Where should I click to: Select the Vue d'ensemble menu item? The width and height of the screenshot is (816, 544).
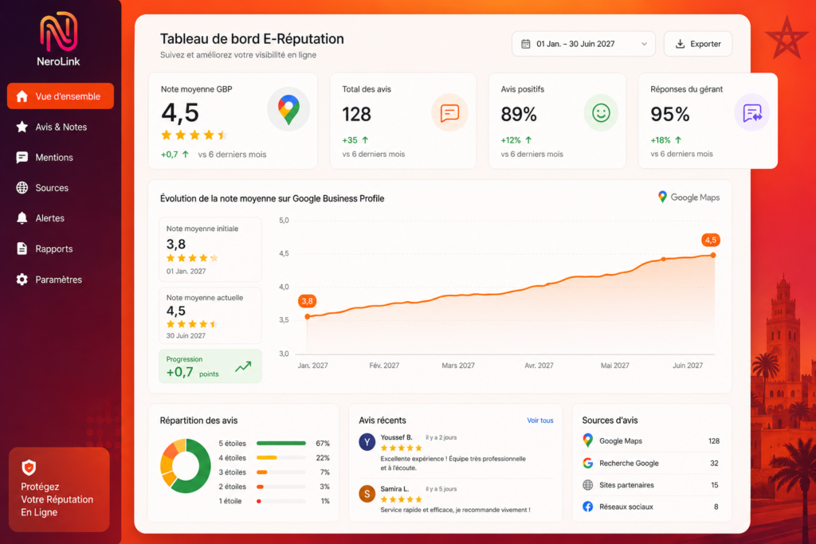coord(61,96)
